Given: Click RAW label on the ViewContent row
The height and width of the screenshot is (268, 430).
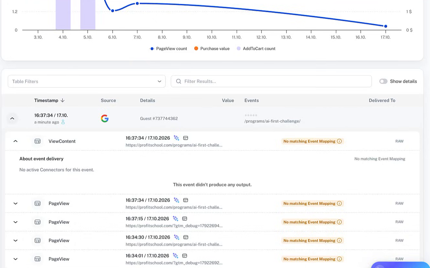Looking at the screenshot, I should point(399,141).
